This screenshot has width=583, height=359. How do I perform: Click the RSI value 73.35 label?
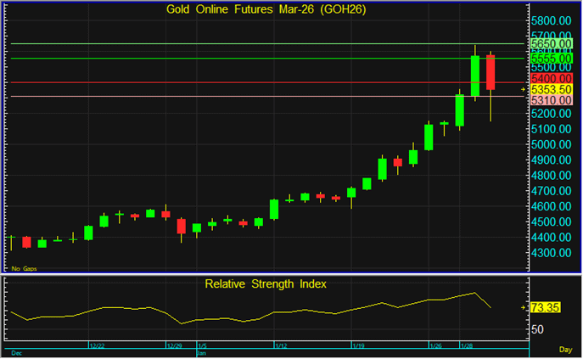(547, 307)
